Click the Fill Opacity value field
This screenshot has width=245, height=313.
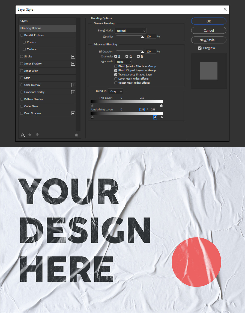point(151,51)
